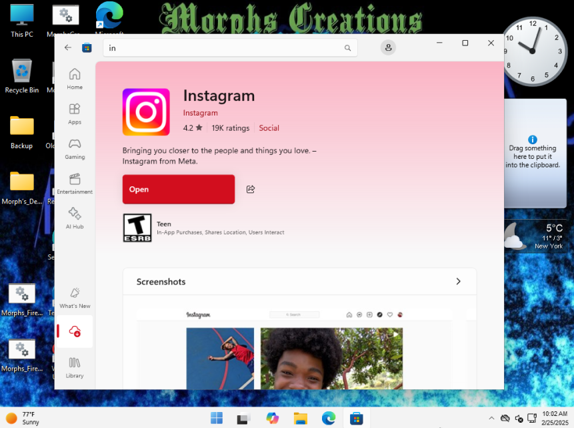Select the bottom Morphs_Fire... desktop file

click(22, 355)
